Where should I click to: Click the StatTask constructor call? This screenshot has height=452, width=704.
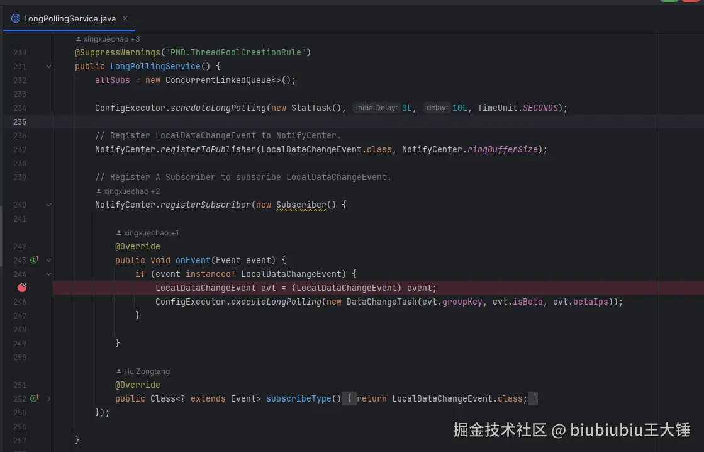pyautogui.click(x=311, y=108)
